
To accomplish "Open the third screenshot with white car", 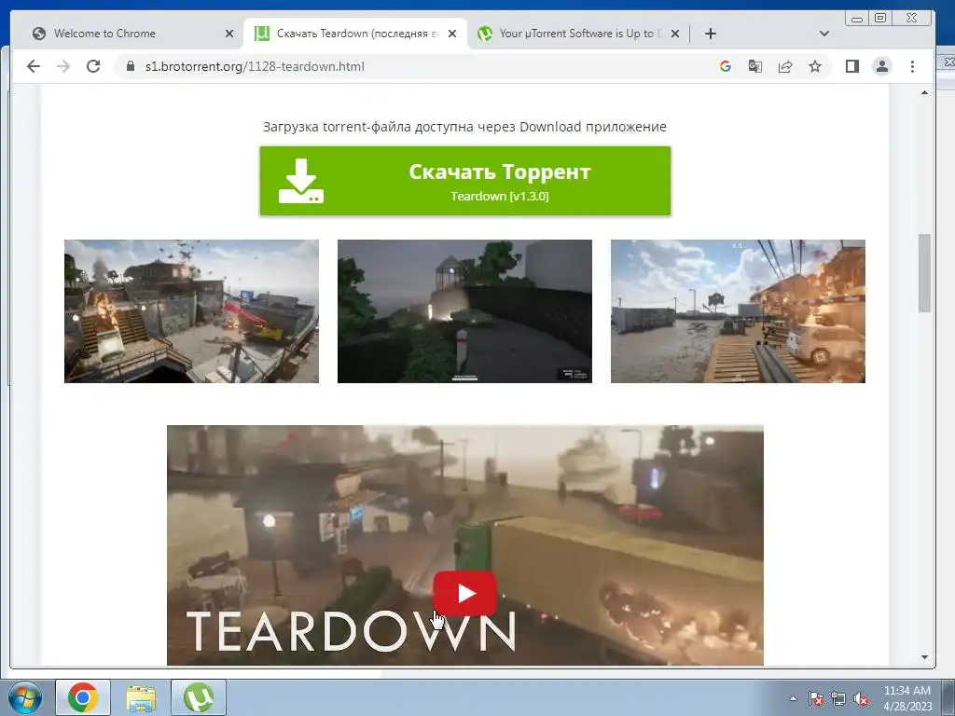I will tap(738, 311).
